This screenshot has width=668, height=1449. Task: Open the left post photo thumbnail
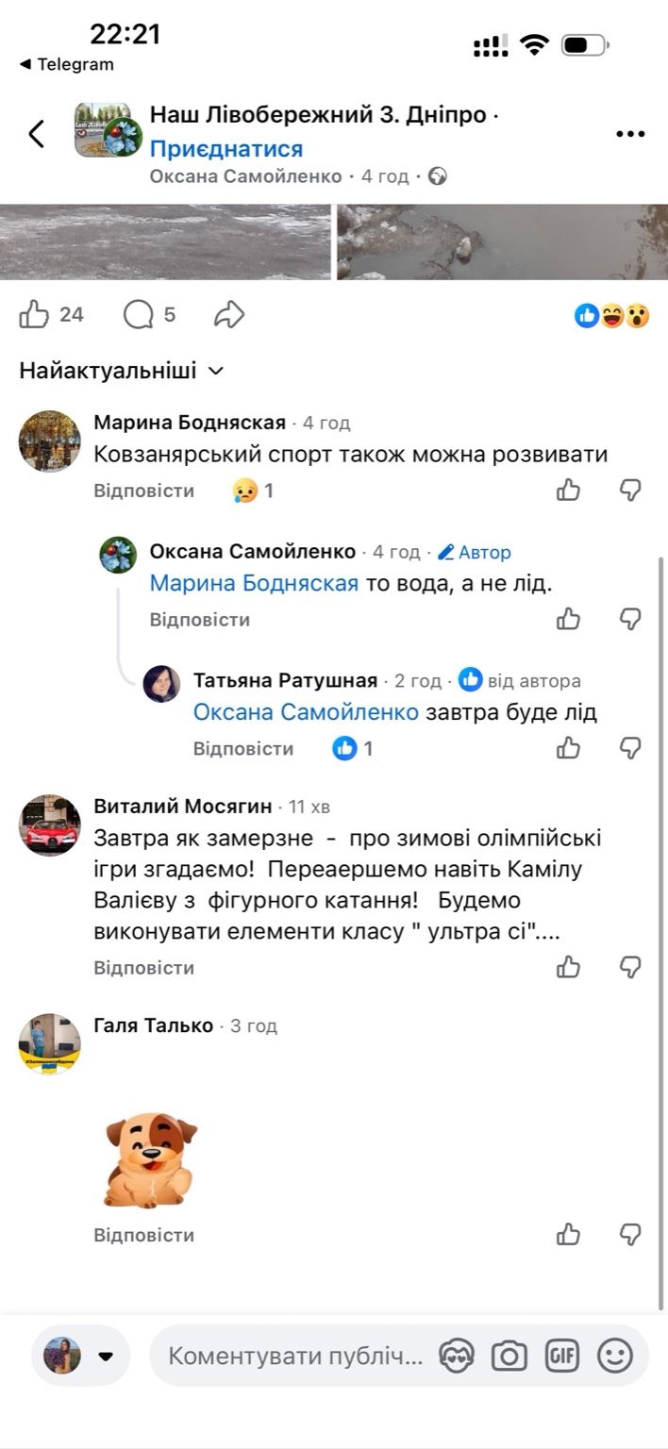pos(166,242)
